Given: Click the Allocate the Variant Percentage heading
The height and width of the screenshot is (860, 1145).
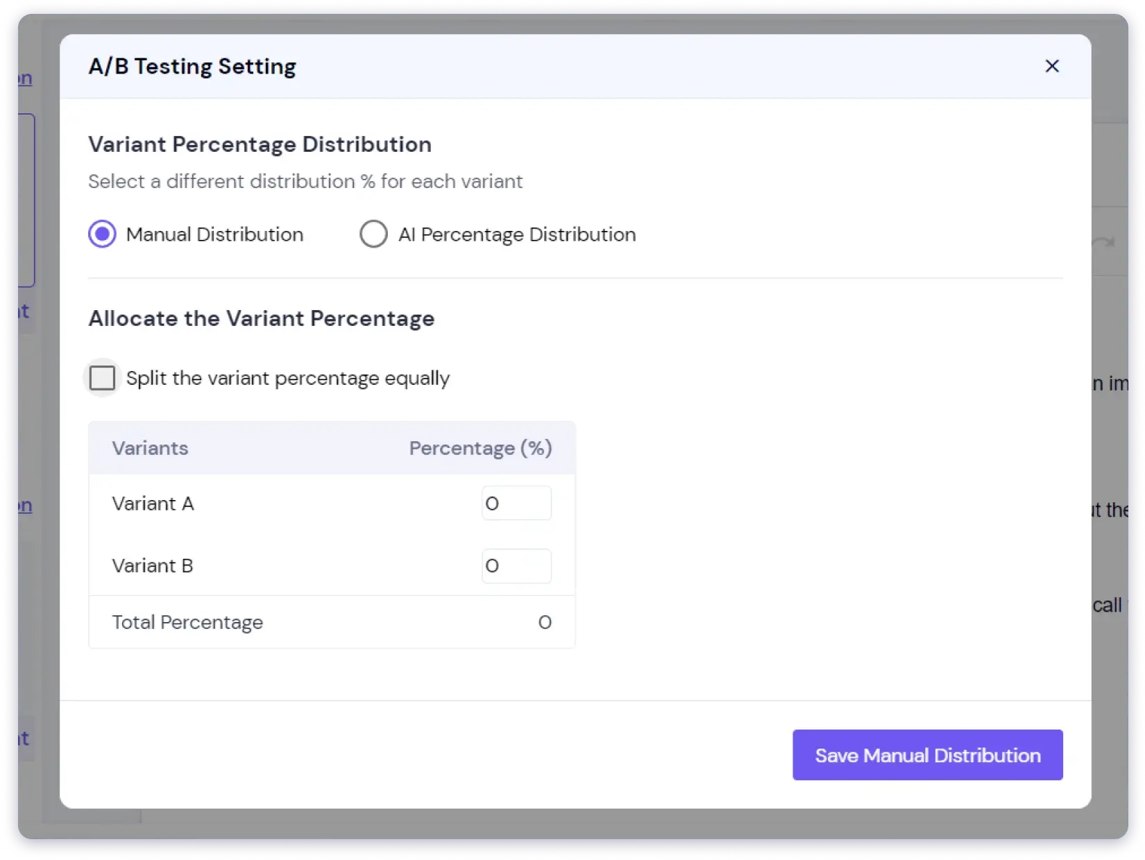Looking at the screenshot, I should click(261, 318).
